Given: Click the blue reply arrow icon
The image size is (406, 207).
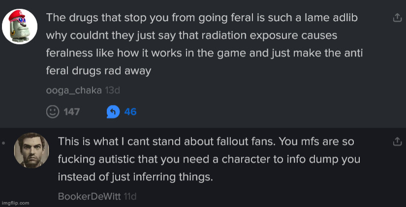Looking at the screenshot, I should [x=112, y=112].
